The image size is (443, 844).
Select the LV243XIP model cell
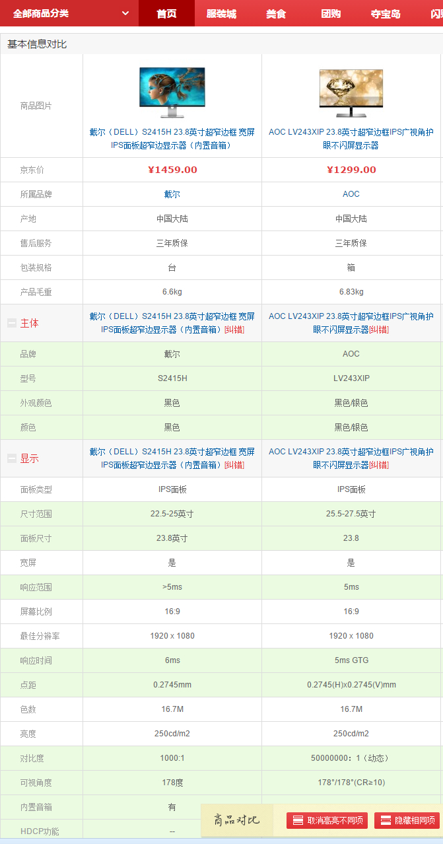[353, 378]
